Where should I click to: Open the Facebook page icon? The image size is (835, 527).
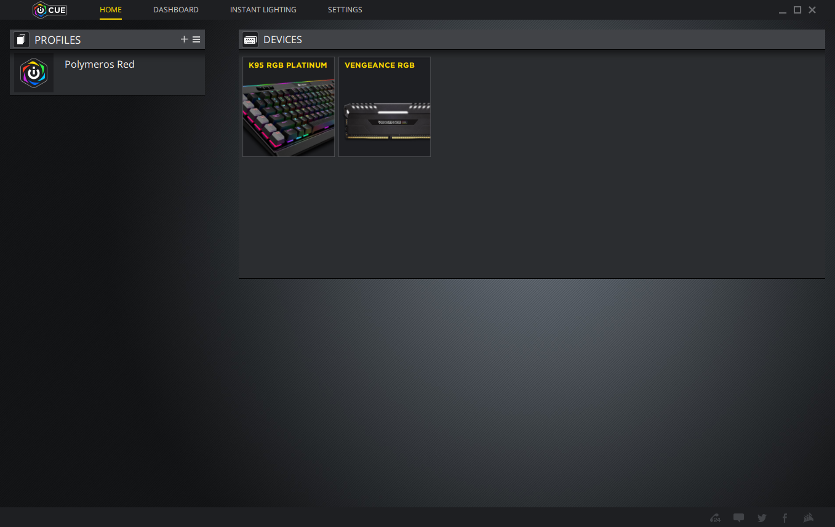(785, 518)
